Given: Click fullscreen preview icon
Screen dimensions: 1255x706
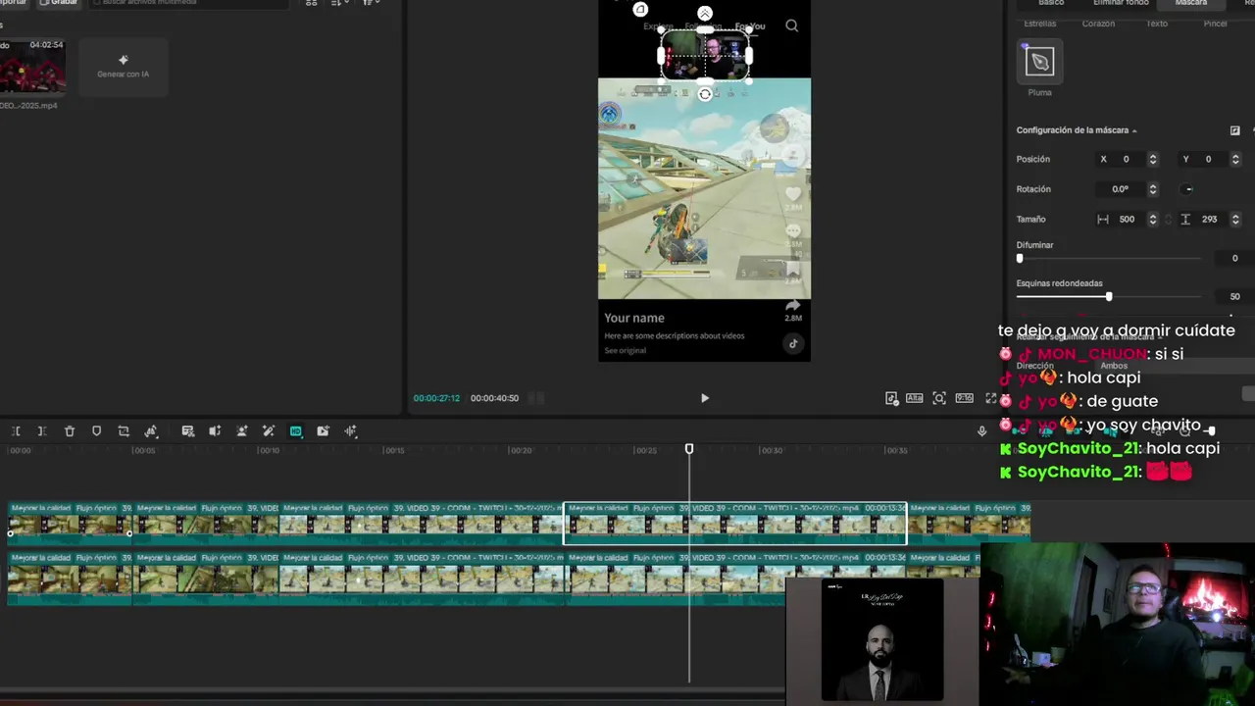Looking at the screenshot, I should (x=990, y=398).
